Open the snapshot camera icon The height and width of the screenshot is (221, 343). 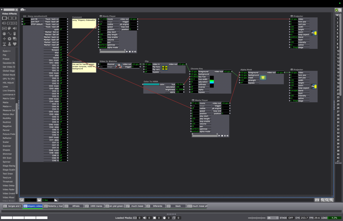(x=22, y=10)
